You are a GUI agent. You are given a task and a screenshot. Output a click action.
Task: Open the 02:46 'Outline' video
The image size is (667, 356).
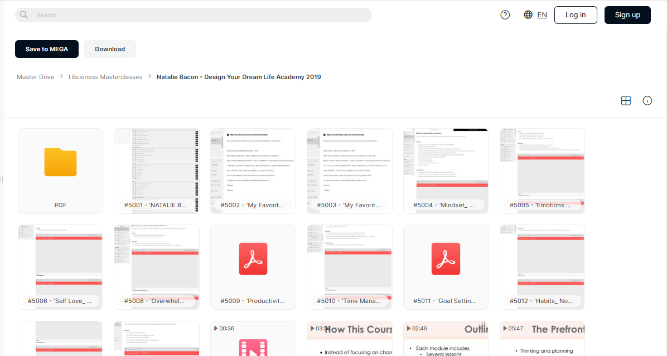tap(446, 339)
